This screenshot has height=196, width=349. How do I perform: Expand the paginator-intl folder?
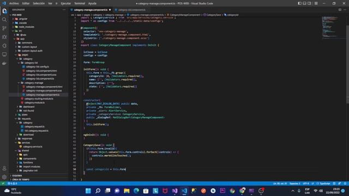click(x=30, y=170)
